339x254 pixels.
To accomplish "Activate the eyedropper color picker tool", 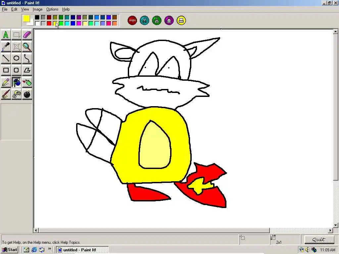I will click(x=6, y=46).
